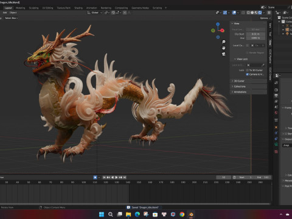This screenshot has width=292, height=219.
Task: Click the clip End value field
Action: pyautogui.click(x=255, y=38)
